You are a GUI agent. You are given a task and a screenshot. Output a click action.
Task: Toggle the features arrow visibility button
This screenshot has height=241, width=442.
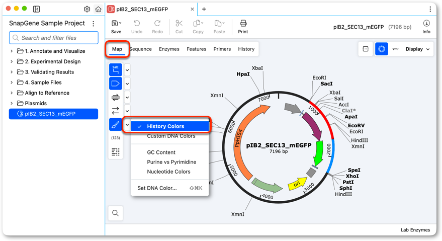pos(116,84)
